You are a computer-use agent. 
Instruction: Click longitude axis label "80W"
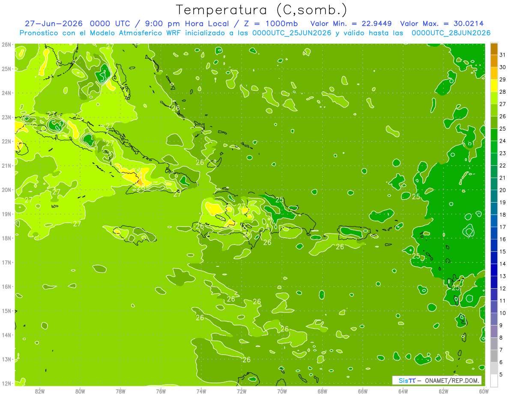tap(80, 391)
